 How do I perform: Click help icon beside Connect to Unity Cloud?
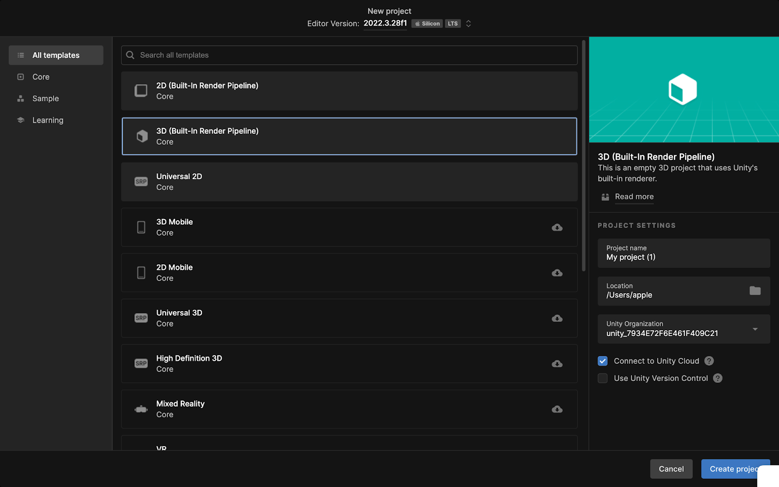[x=709, y=361]
